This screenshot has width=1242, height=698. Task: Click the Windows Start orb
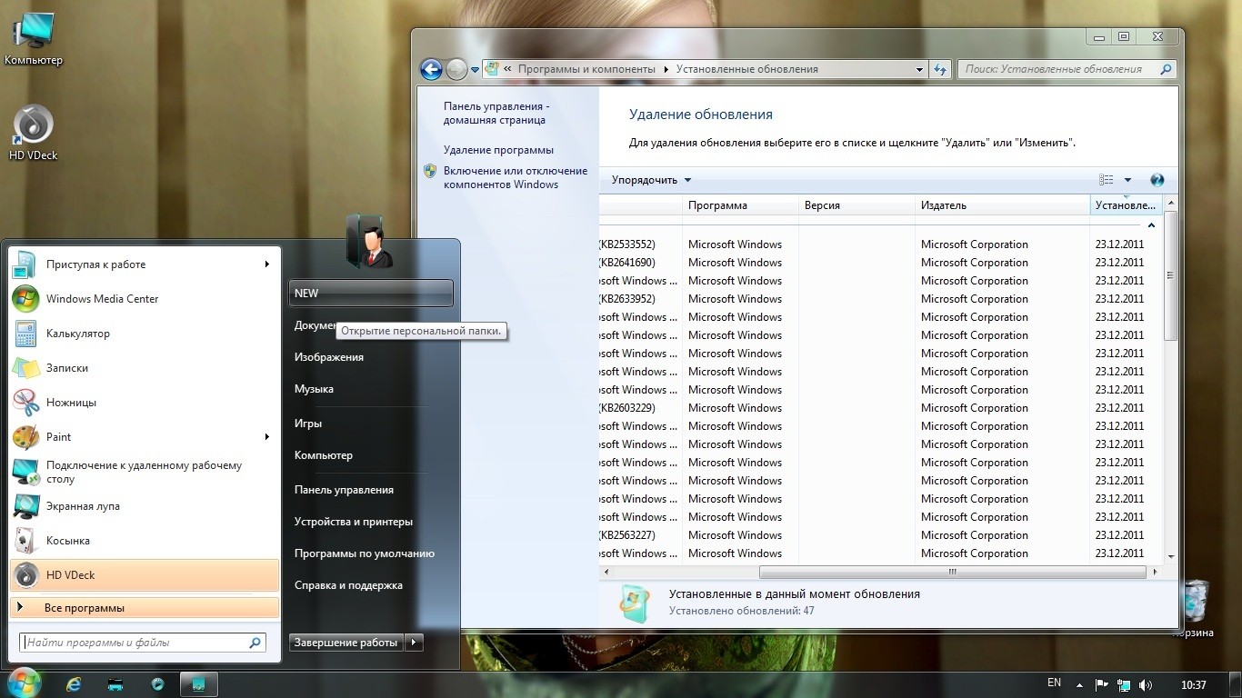click(x=24, y=683)
